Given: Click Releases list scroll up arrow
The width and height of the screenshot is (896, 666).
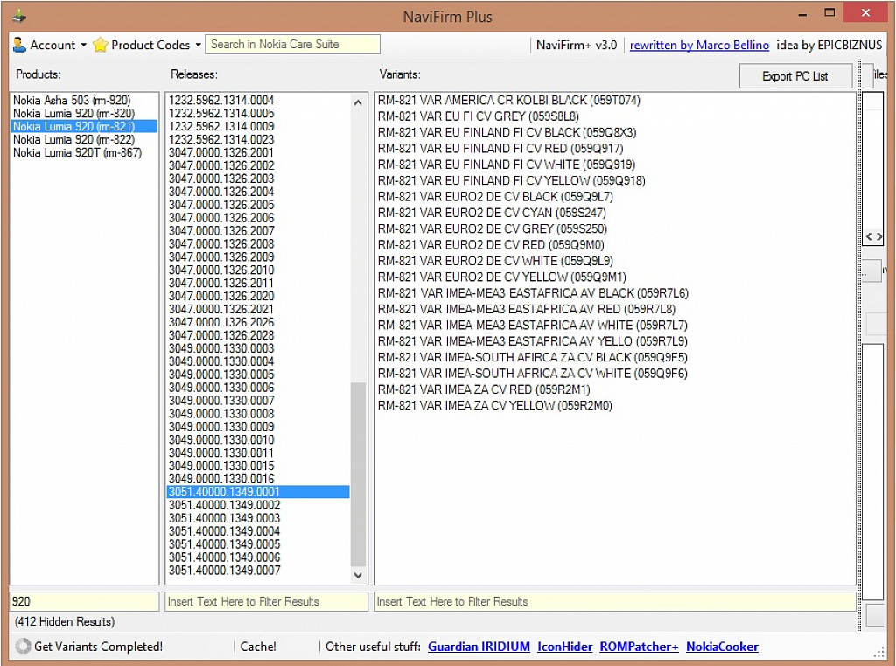Looking at the screenshot, I should (358, 103).
